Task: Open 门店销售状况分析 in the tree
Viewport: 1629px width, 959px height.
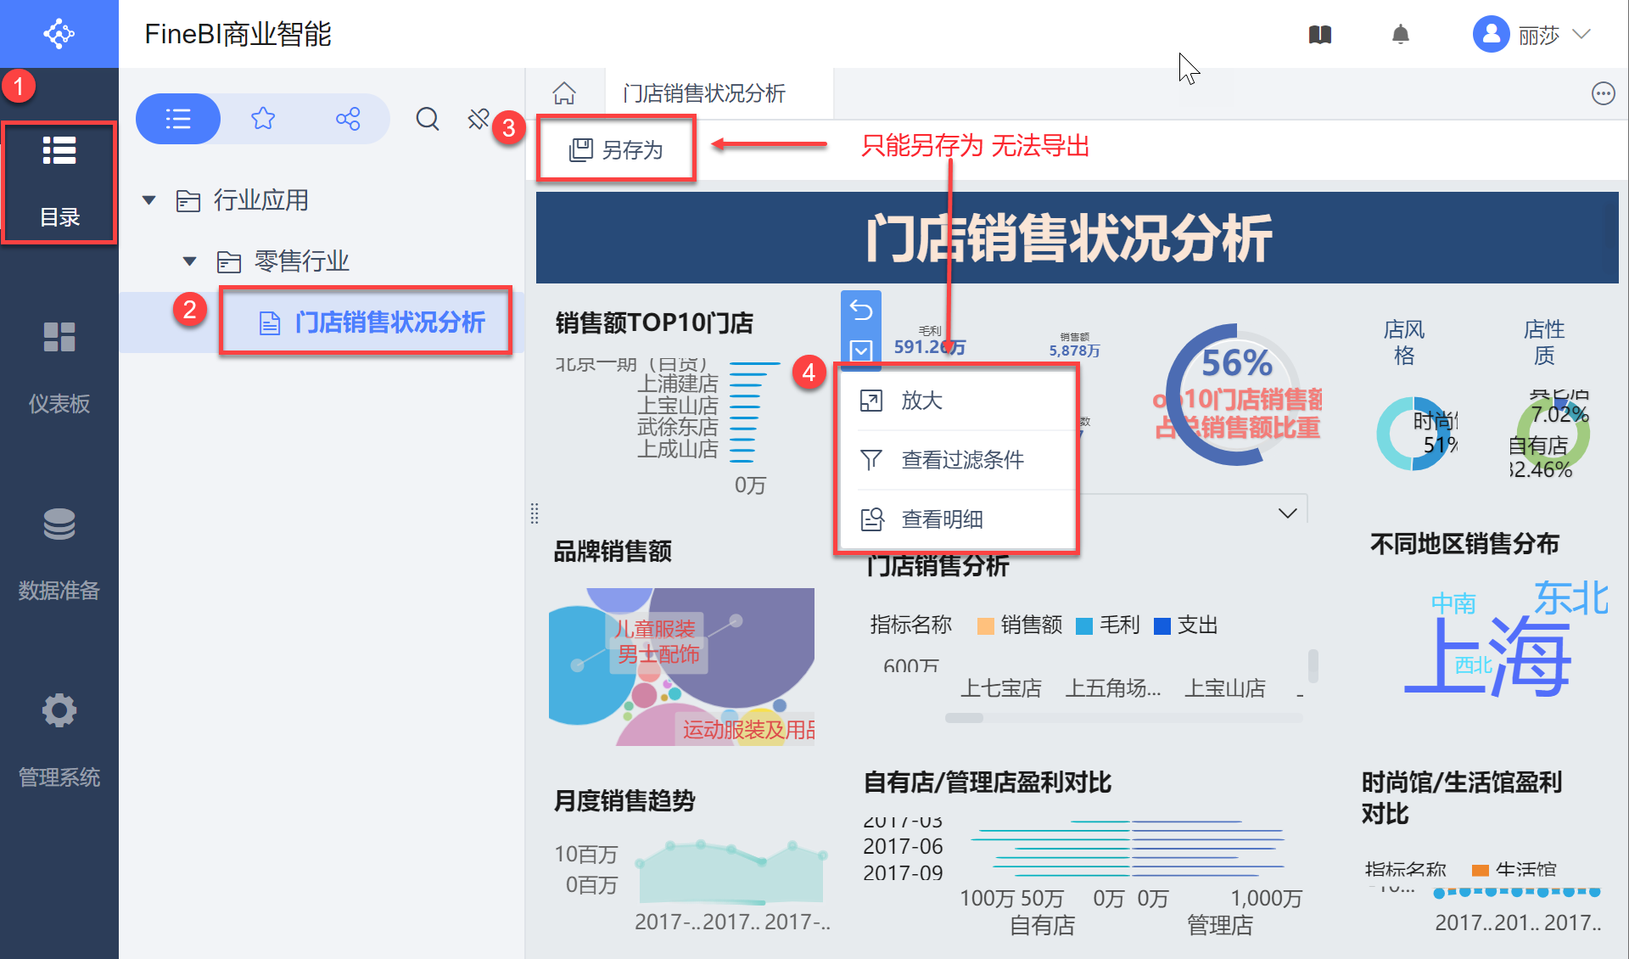Action: [x=389, y=322]
